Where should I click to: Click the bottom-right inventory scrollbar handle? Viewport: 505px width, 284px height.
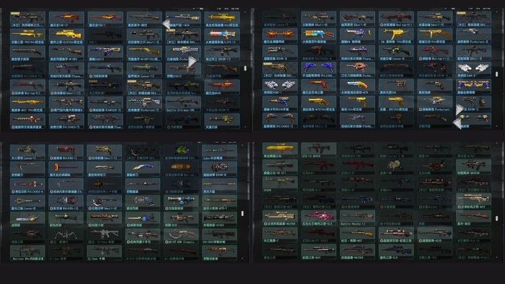coord(497,218)
